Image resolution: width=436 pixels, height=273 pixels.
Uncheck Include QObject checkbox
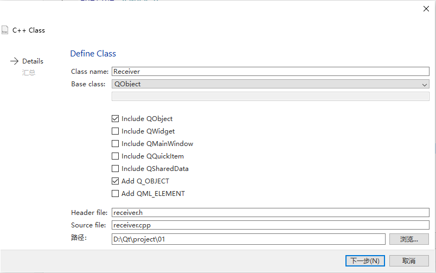(115, 118)
